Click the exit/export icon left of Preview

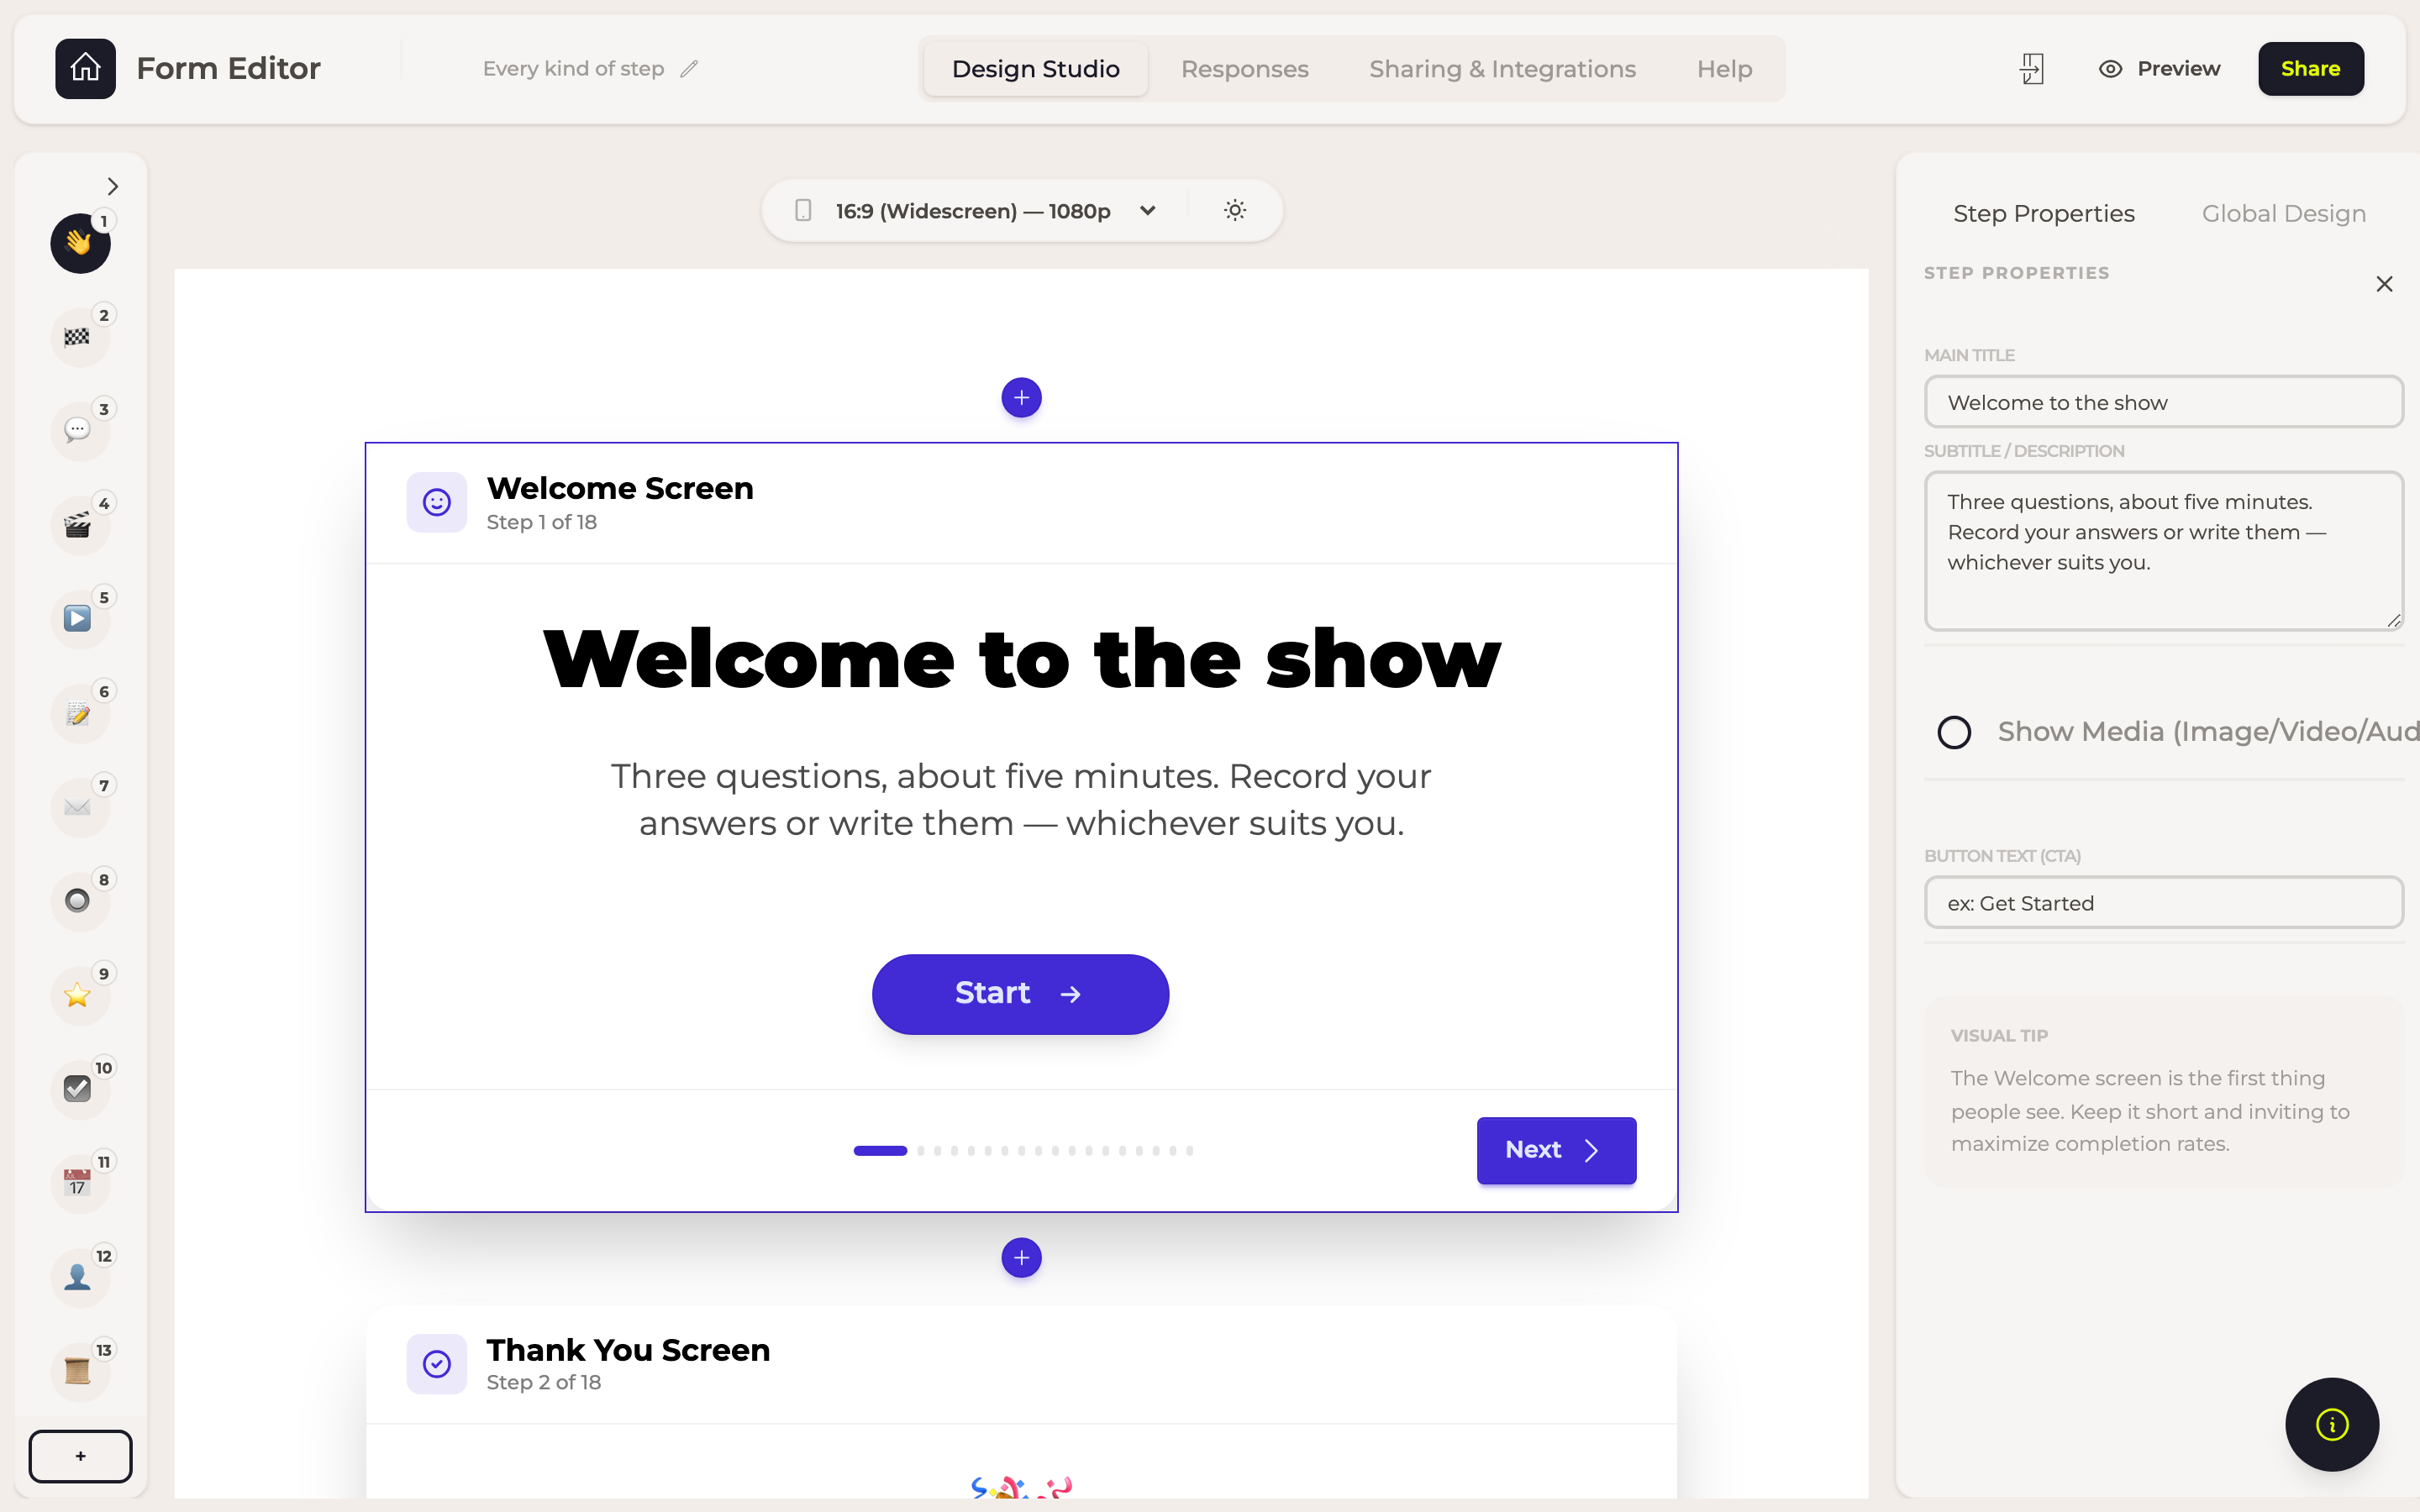(2031, 69)
